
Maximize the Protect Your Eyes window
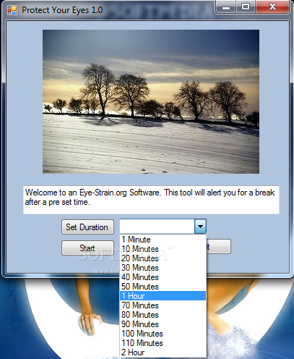(246, 7)
